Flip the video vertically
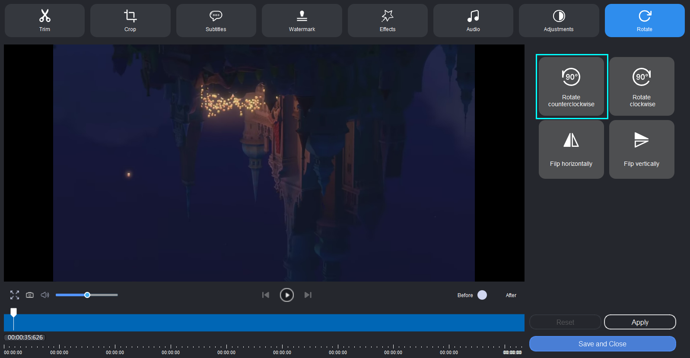 [642, 149]
